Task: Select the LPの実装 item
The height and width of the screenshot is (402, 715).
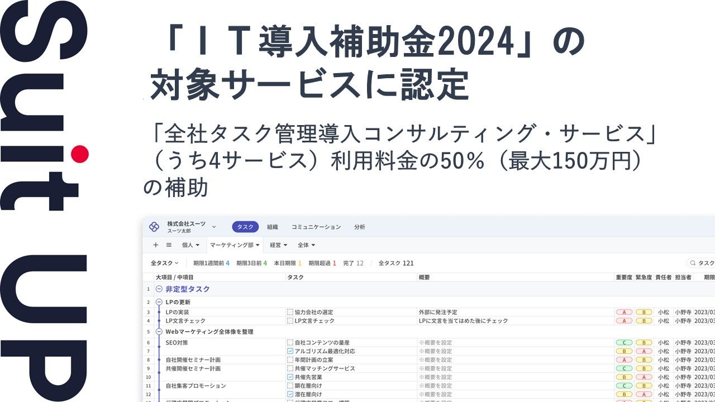Action: [178, 312]
